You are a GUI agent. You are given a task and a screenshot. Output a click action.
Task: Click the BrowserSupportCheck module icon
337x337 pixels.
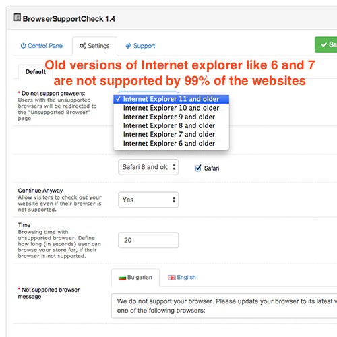click(x=18, y=18)
